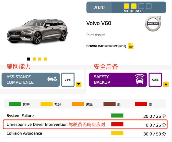Switch to the fourth carousel image dot
172x142 pixels.
(x=45, y=59)
